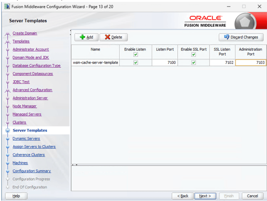Go to Dynamic Servers step

[26, 139]
